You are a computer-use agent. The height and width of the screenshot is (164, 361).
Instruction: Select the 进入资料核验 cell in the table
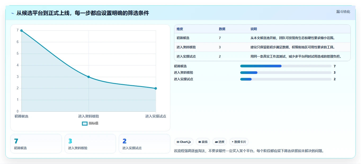[x=186, y=47]
